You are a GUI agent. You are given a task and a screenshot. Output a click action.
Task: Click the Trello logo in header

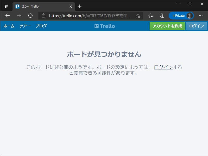tap(105, 26)
